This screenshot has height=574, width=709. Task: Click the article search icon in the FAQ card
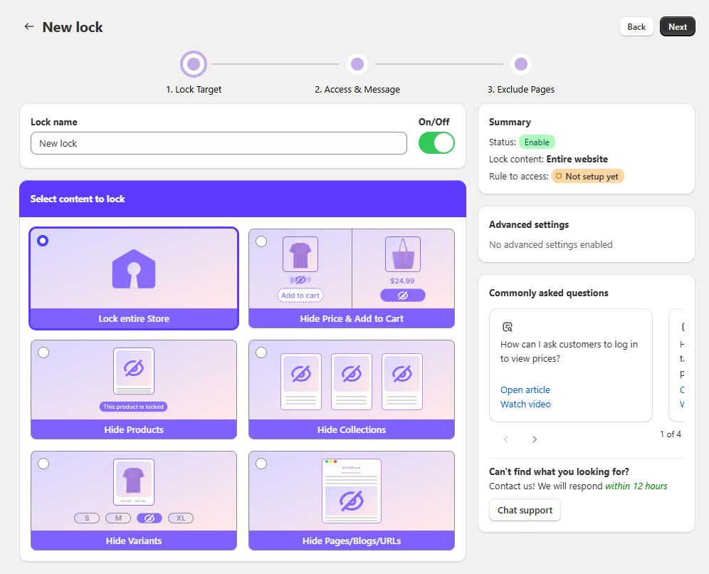pyautogui.click(x=508, y=326)
